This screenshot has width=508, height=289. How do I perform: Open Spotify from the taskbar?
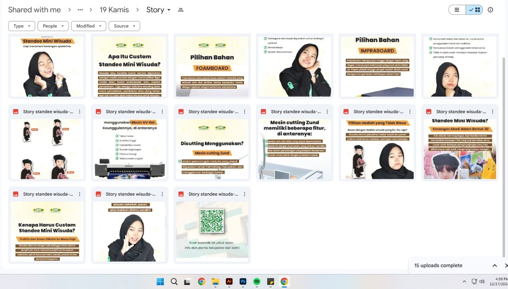257,282
